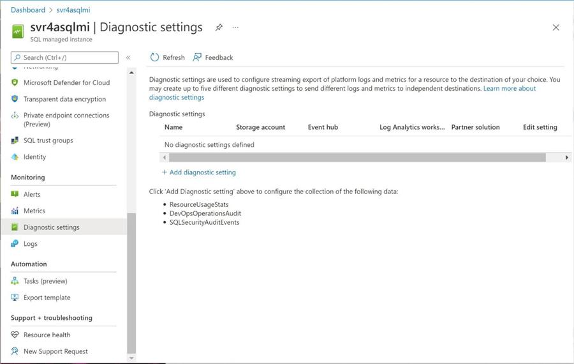Open the Alerts icon under Monitoring

click(x=15, y=194)
